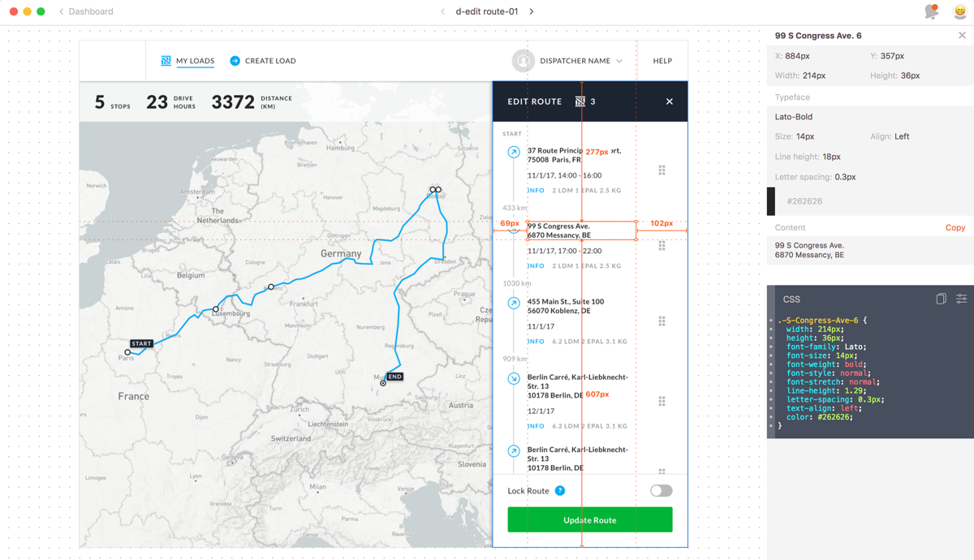Grab drag handle of 455 Main St. stop

pos(662,321)
